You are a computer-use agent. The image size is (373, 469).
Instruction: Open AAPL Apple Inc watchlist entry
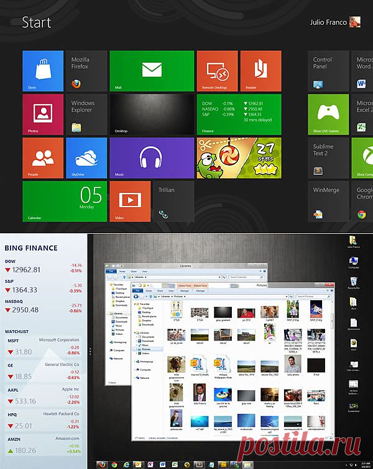click(x=44, y=396)
